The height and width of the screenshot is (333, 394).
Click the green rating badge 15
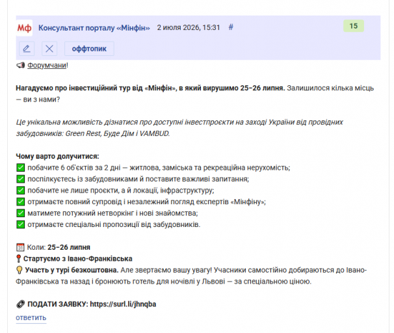coord(354,26)
